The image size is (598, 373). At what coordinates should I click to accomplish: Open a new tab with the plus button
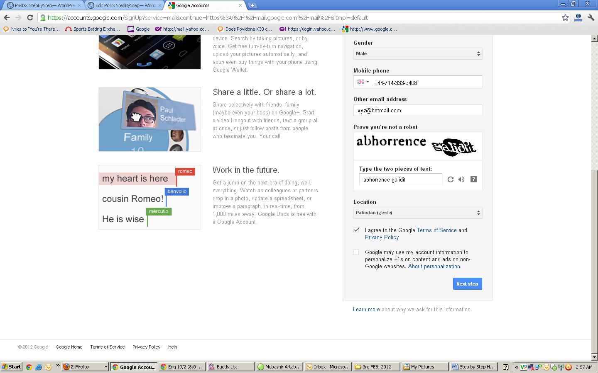coord(252,5)
